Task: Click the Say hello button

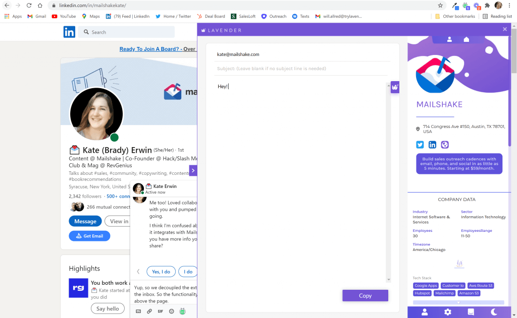Action: (x=108, y=308)
